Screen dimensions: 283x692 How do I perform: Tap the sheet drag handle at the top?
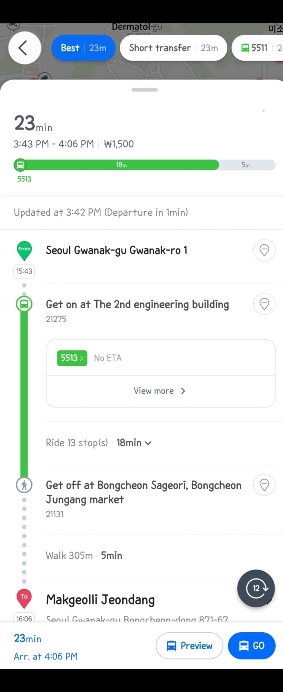145,90
